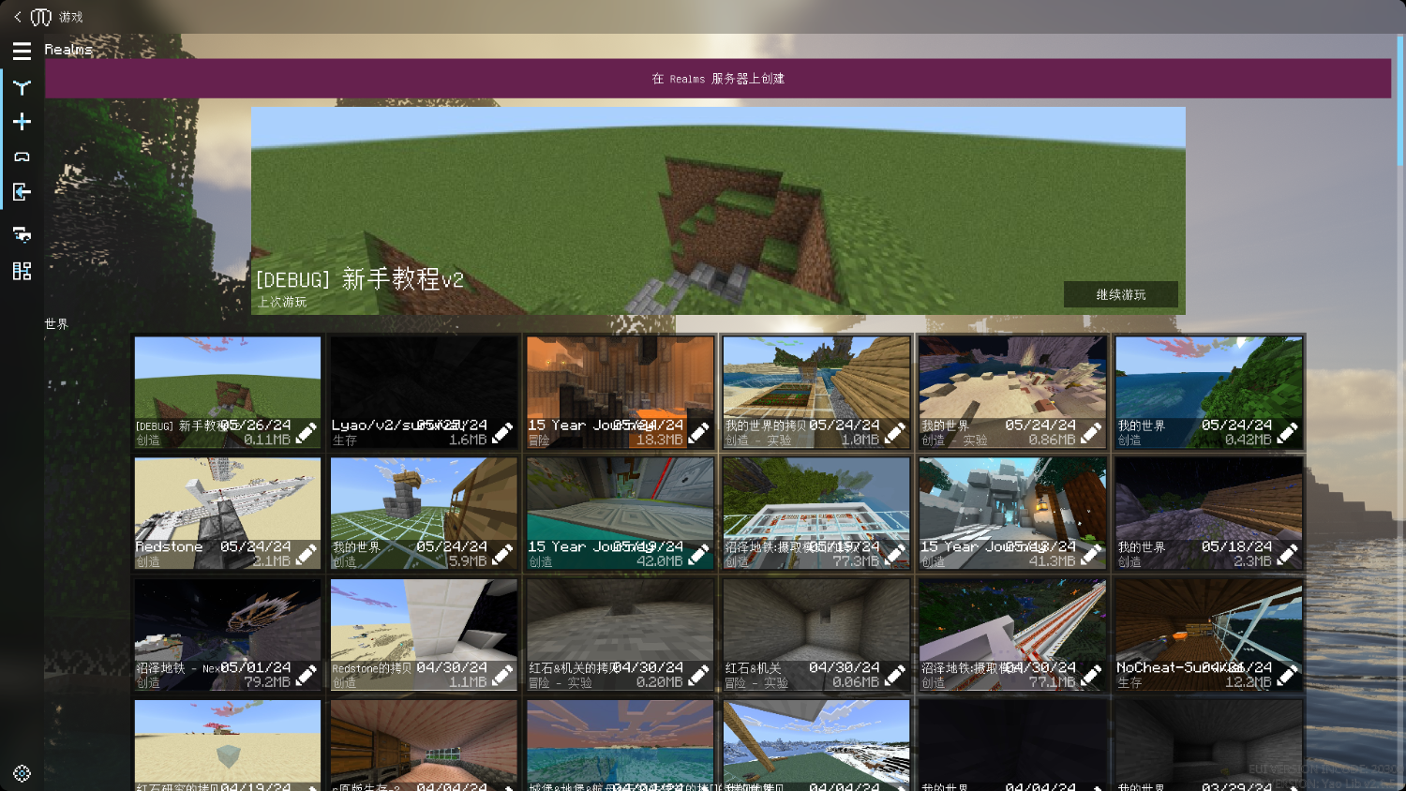This screenshot has width=1406, height=791.
Task: Edit 红石&机关的拷贝 0.20MB world
Action: (x=699, y=676)
